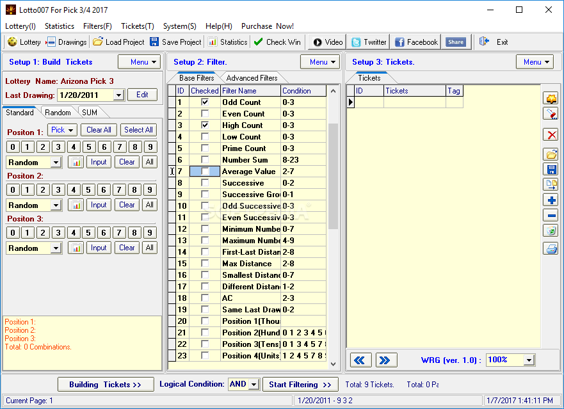This screenshot has height=409, width=564.
Task: Switch to the Advanced Filters tab
Action: (252, 78)
